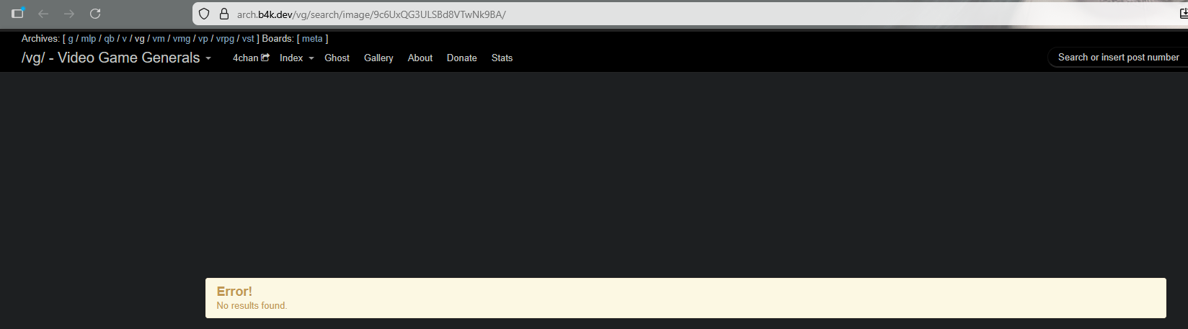Click the external-link icon beside 4chan

tap(265, 58)
